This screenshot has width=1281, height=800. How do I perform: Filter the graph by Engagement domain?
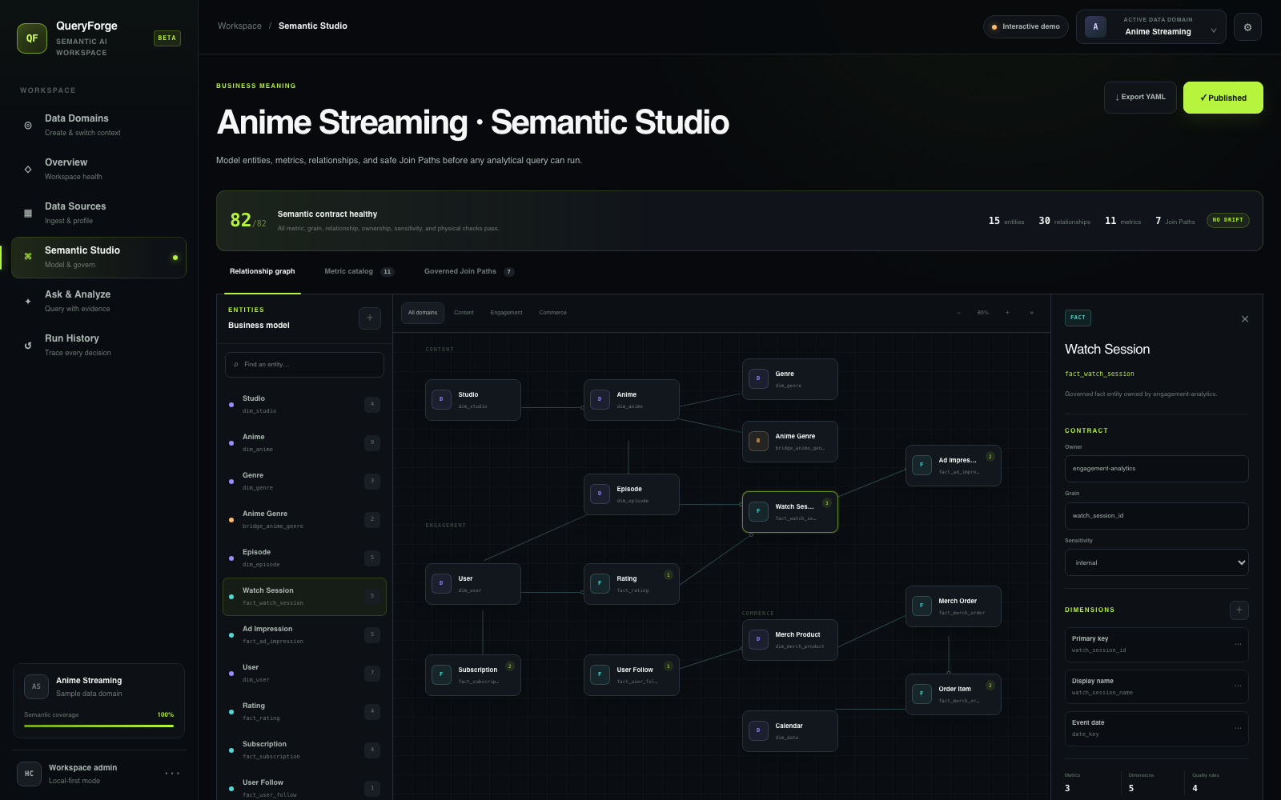pyautogui.click(x=506, y=313)
